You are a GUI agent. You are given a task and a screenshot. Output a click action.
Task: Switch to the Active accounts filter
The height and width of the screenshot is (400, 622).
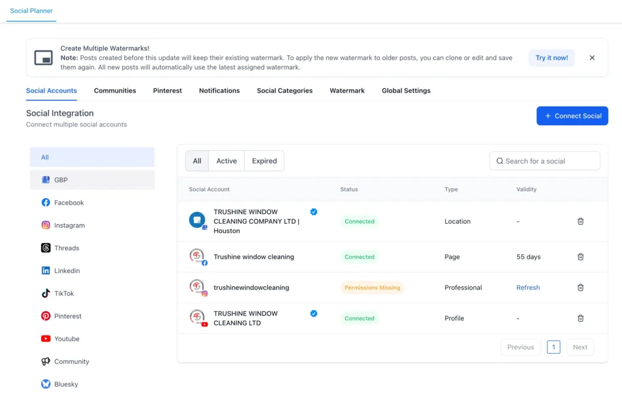tap(226, 160)
